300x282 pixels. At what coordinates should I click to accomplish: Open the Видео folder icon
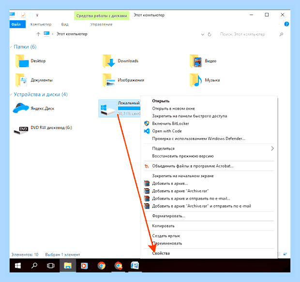196,61
